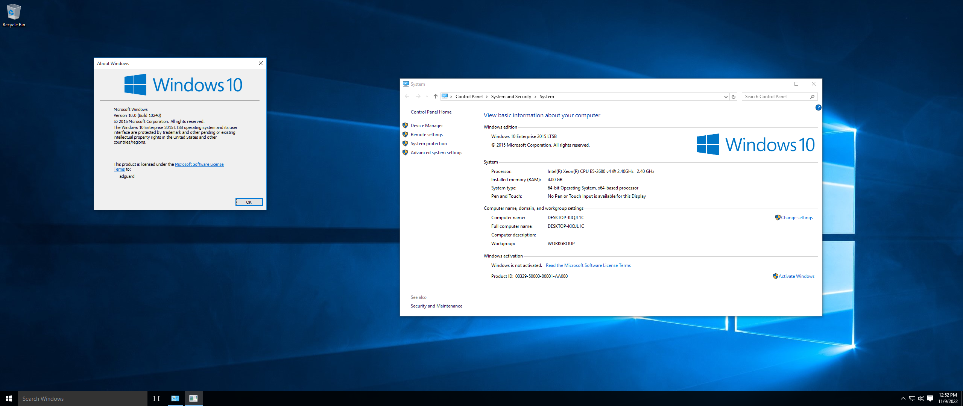The image size is (963, 406).
Task: Open the taskbar clock showing 12:52 PM
Action: tap(948, 398)
